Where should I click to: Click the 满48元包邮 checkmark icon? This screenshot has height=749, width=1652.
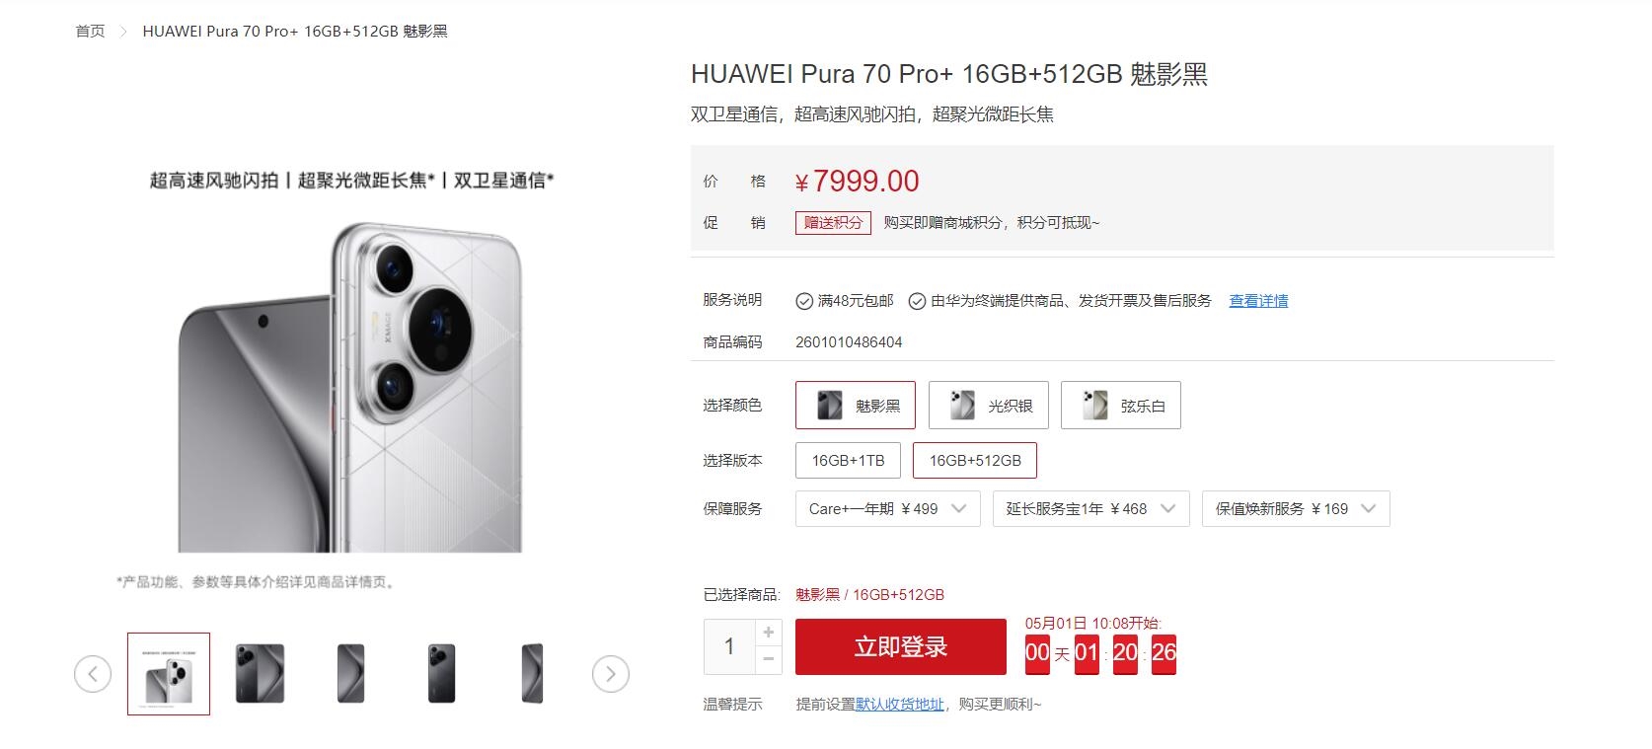[804, 301]
